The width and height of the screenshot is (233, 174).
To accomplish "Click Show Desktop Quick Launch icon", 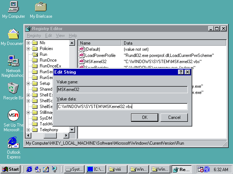I will (x=46, y=169).
